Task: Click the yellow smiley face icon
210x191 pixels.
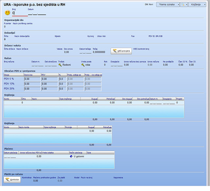Action: point(7,13)
